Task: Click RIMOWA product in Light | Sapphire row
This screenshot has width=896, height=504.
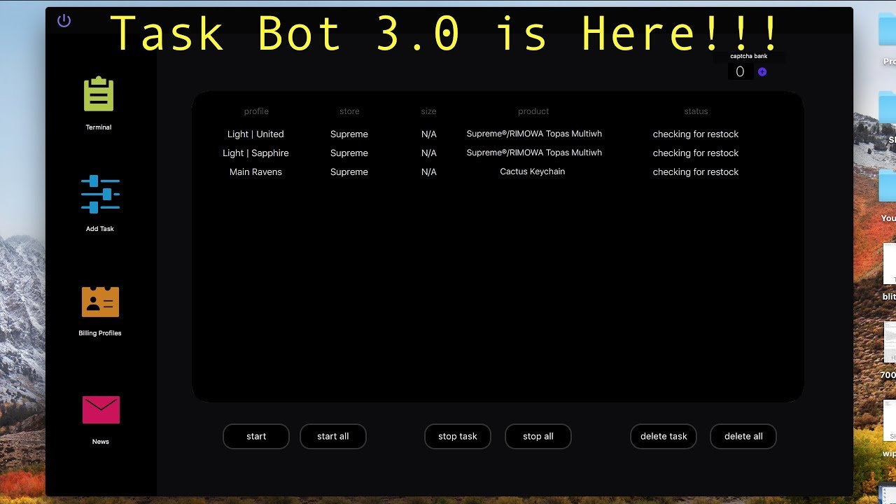Action: [534, 153]
